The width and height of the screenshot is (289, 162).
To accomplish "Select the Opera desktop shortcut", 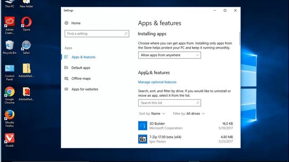I will 26,24.
